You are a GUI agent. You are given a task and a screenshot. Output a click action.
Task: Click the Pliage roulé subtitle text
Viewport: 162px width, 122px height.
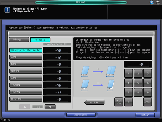click(23, 11)
